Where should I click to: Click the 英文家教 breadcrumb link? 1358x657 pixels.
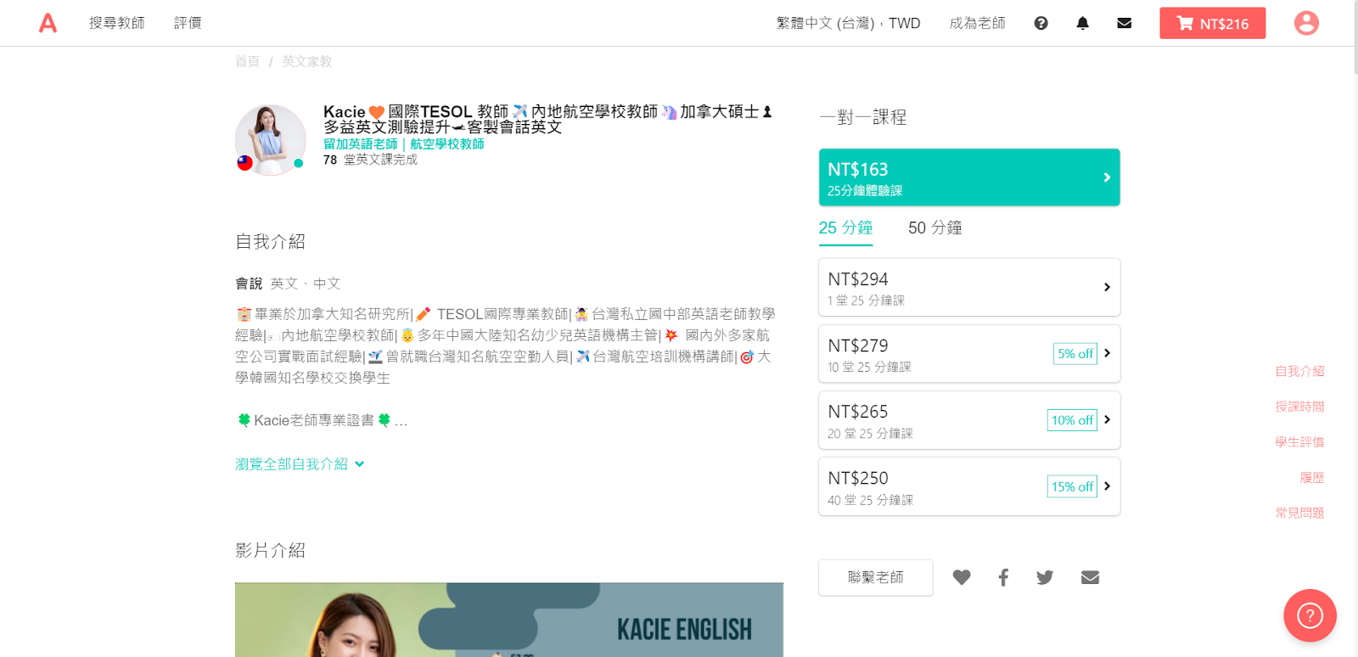click(306, 61)
